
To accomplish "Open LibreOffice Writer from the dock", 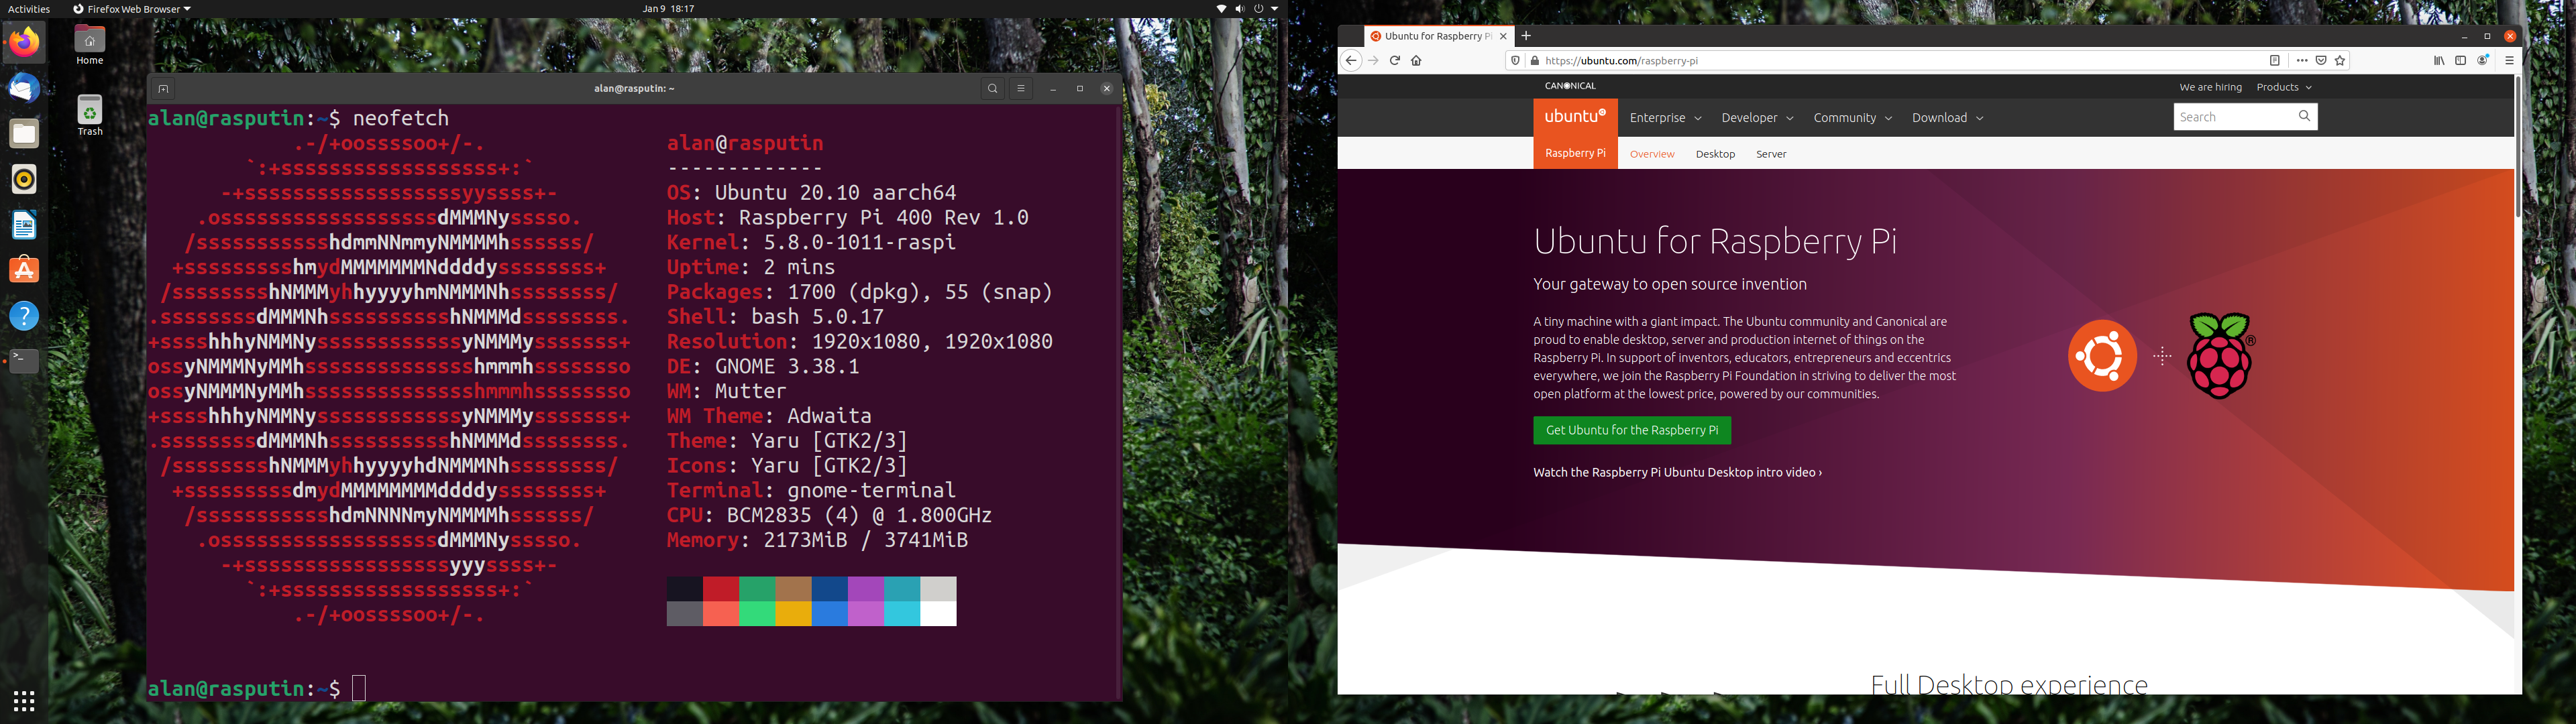I will 25,225.
